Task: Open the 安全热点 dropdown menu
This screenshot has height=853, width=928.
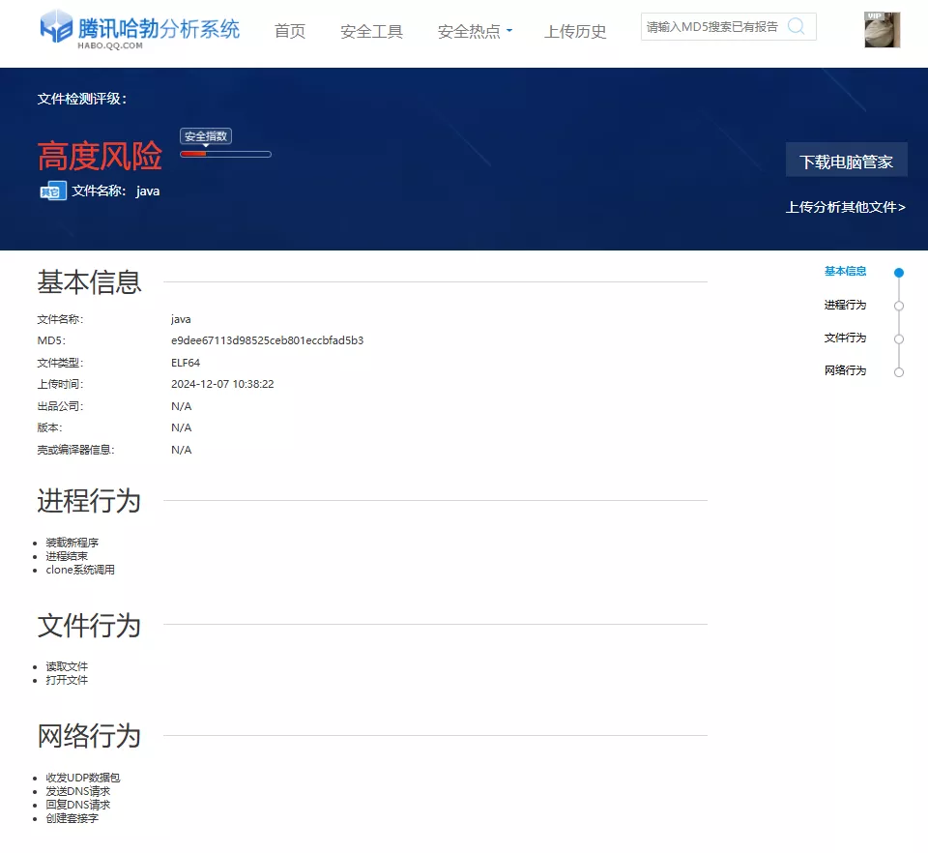Action: (468, 30)
